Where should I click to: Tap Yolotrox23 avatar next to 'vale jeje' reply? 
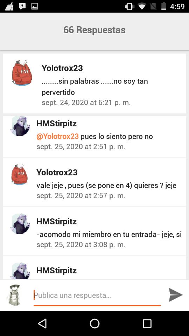click(20, 174)
